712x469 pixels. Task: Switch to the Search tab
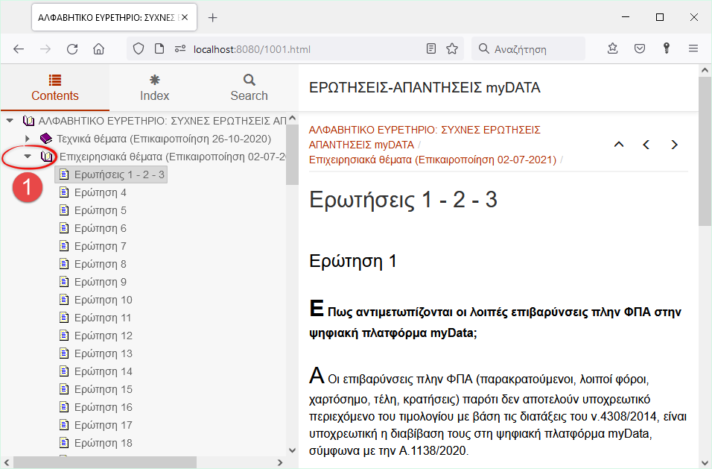tap(249, 88)
